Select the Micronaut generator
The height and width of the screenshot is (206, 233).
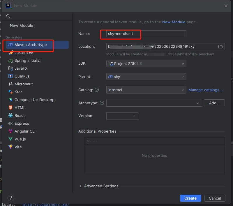(37, 84)
